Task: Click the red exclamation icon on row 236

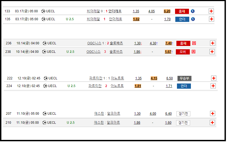Action: (194, 43)
